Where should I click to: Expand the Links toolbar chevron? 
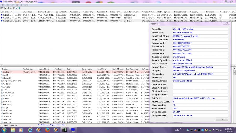[x=181, y=129]
